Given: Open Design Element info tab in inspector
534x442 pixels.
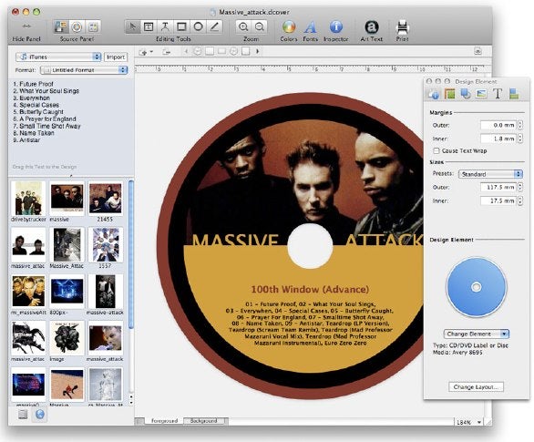Looking at the screenshot, I should point(434,94).
